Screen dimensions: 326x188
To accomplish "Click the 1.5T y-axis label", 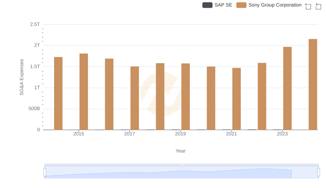I will [x=35, y=66].
